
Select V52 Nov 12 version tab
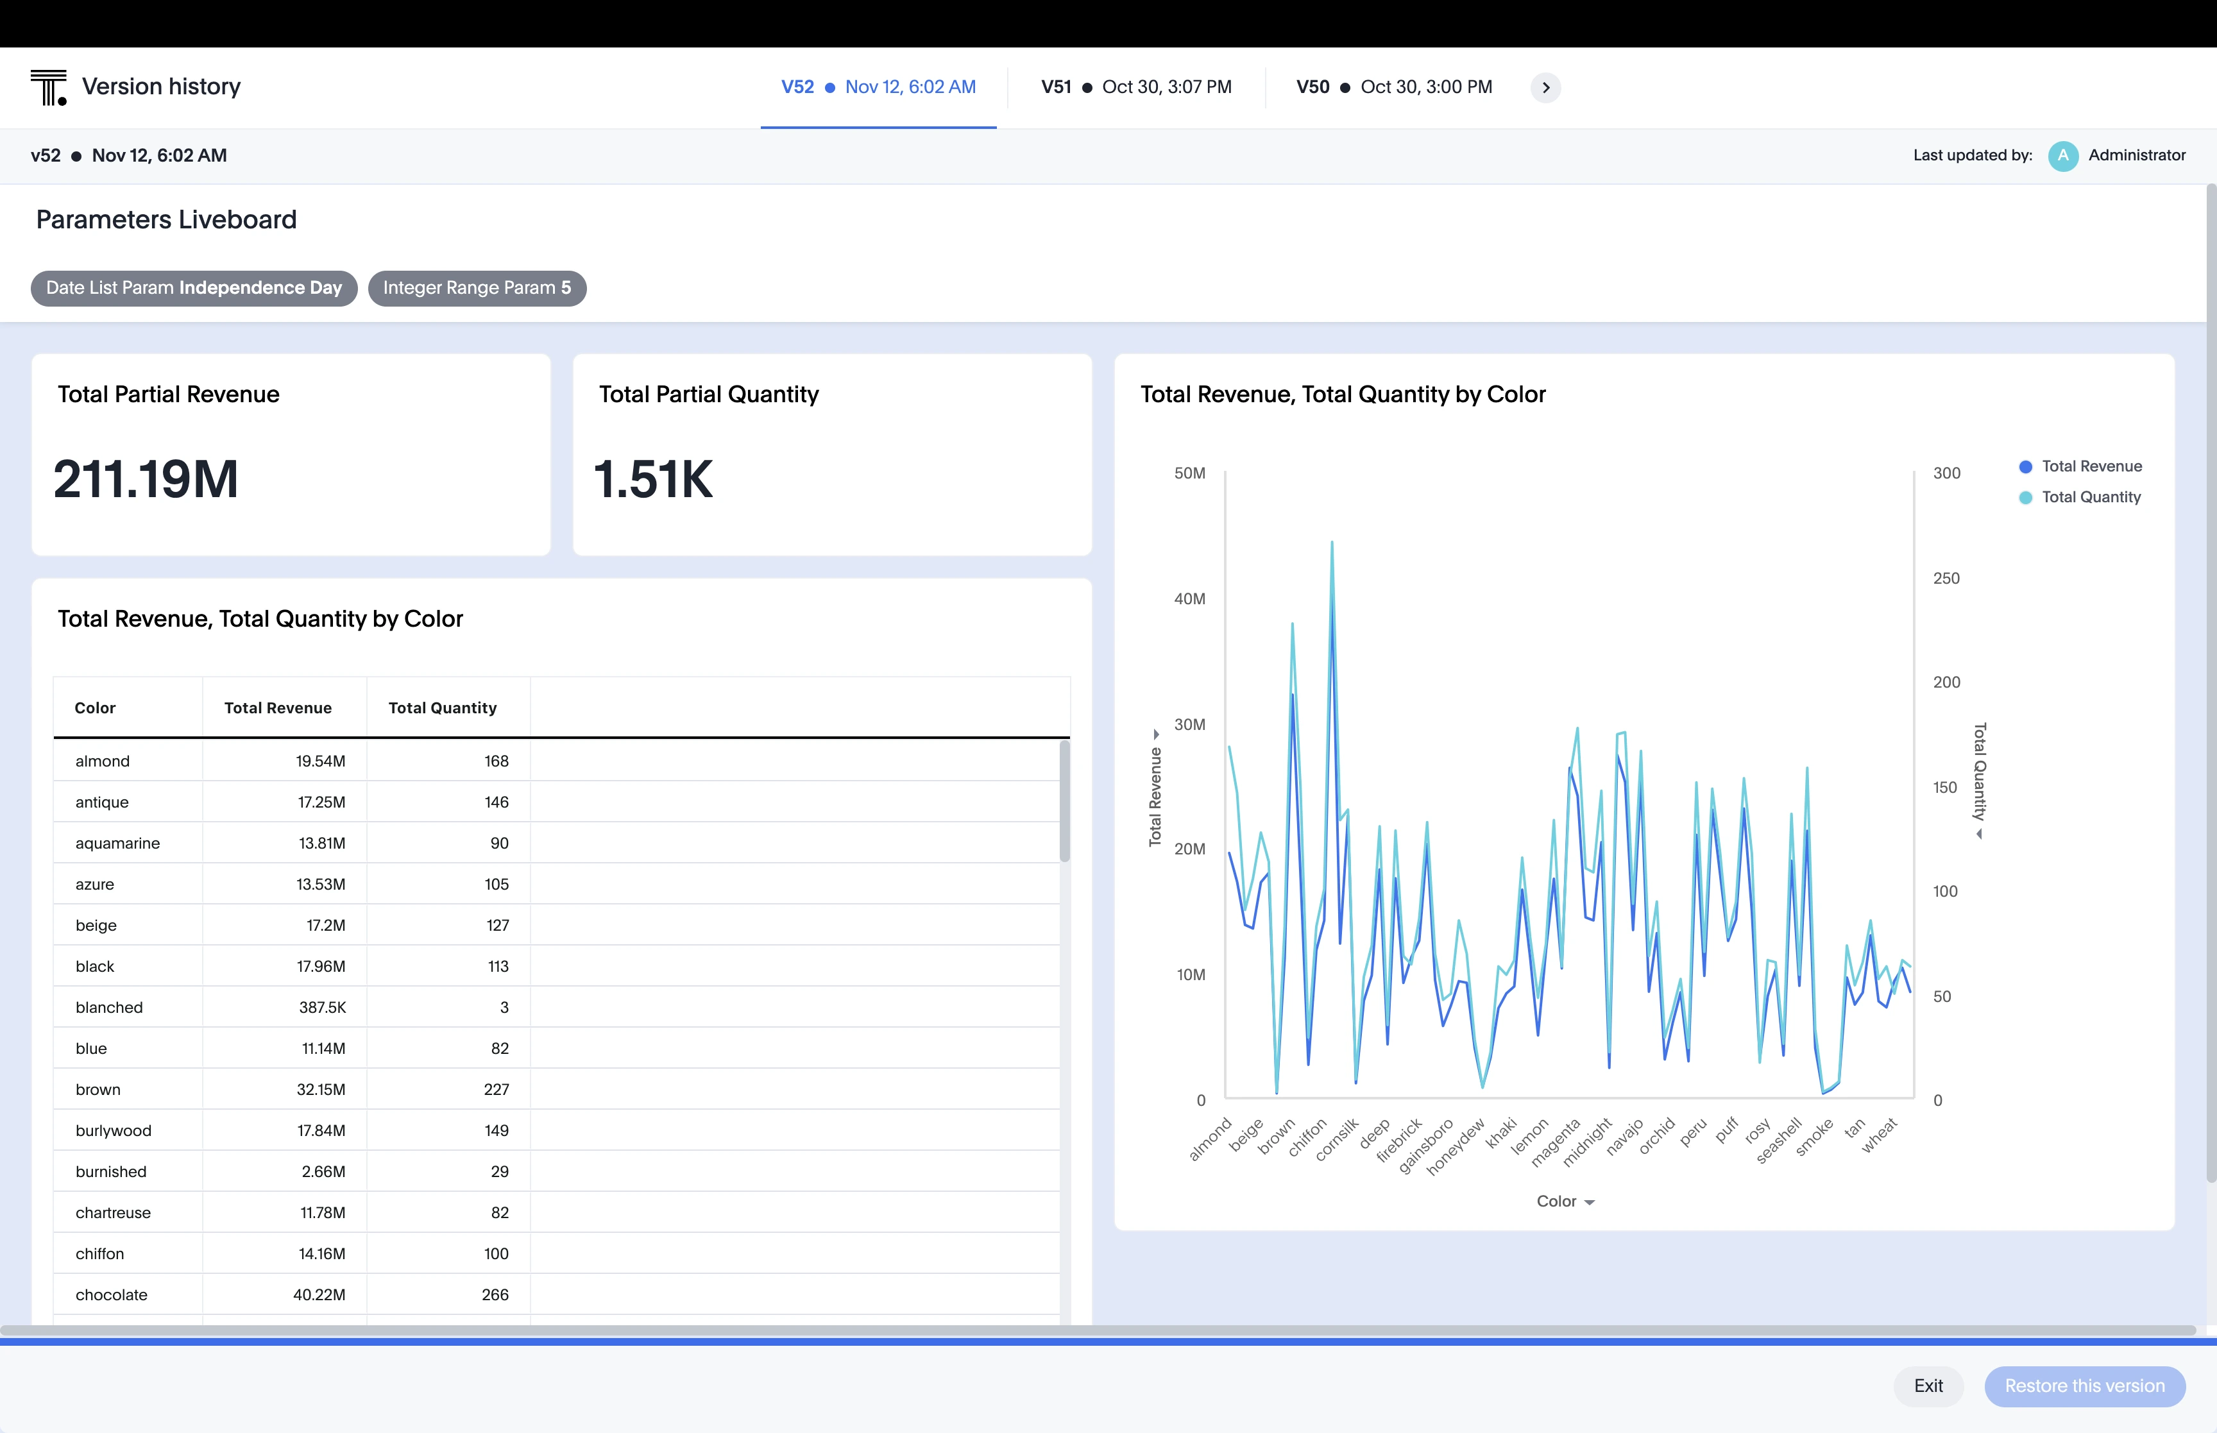tap(878, 87)
